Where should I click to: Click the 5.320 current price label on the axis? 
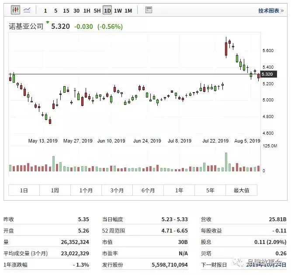[267, 74]
